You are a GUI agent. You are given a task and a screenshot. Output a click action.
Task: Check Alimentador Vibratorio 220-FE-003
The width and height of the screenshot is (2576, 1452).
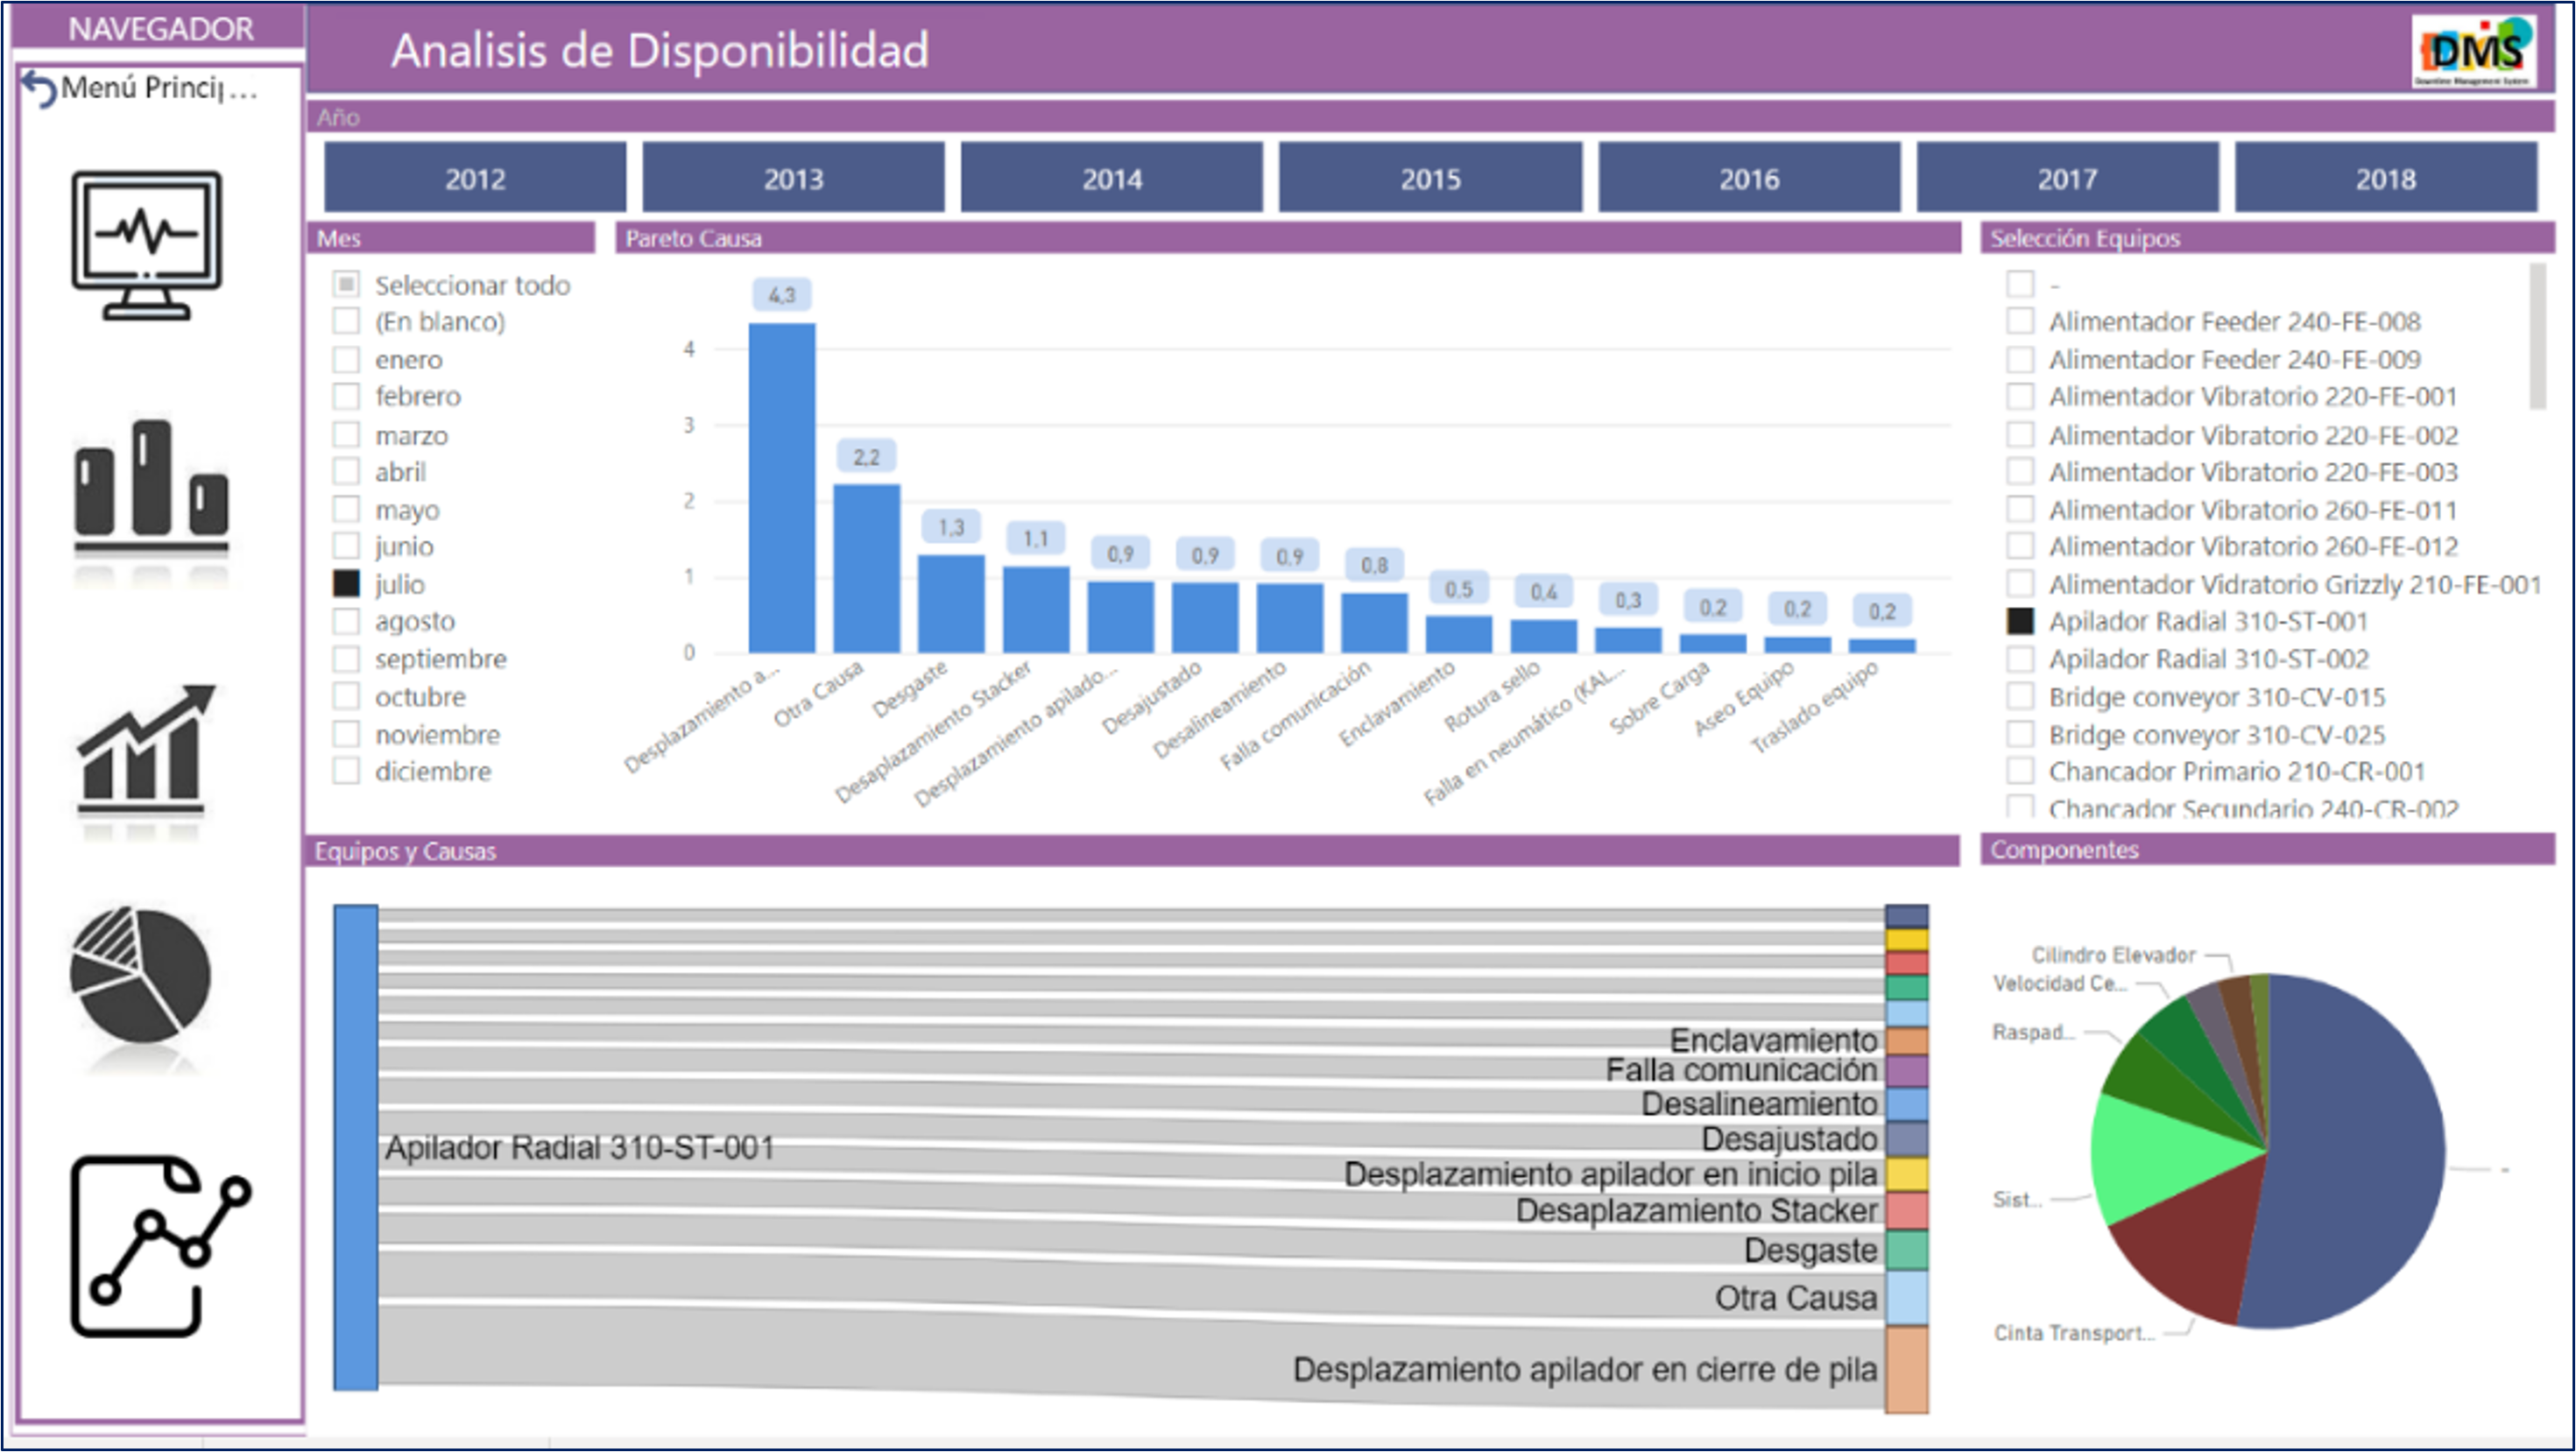[x=2020, y=471]
